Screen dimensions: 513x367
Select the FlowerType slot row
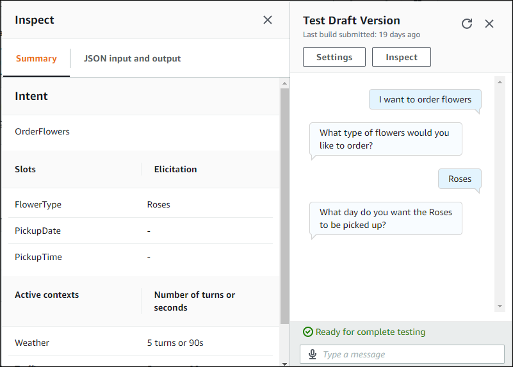point(137,205)
